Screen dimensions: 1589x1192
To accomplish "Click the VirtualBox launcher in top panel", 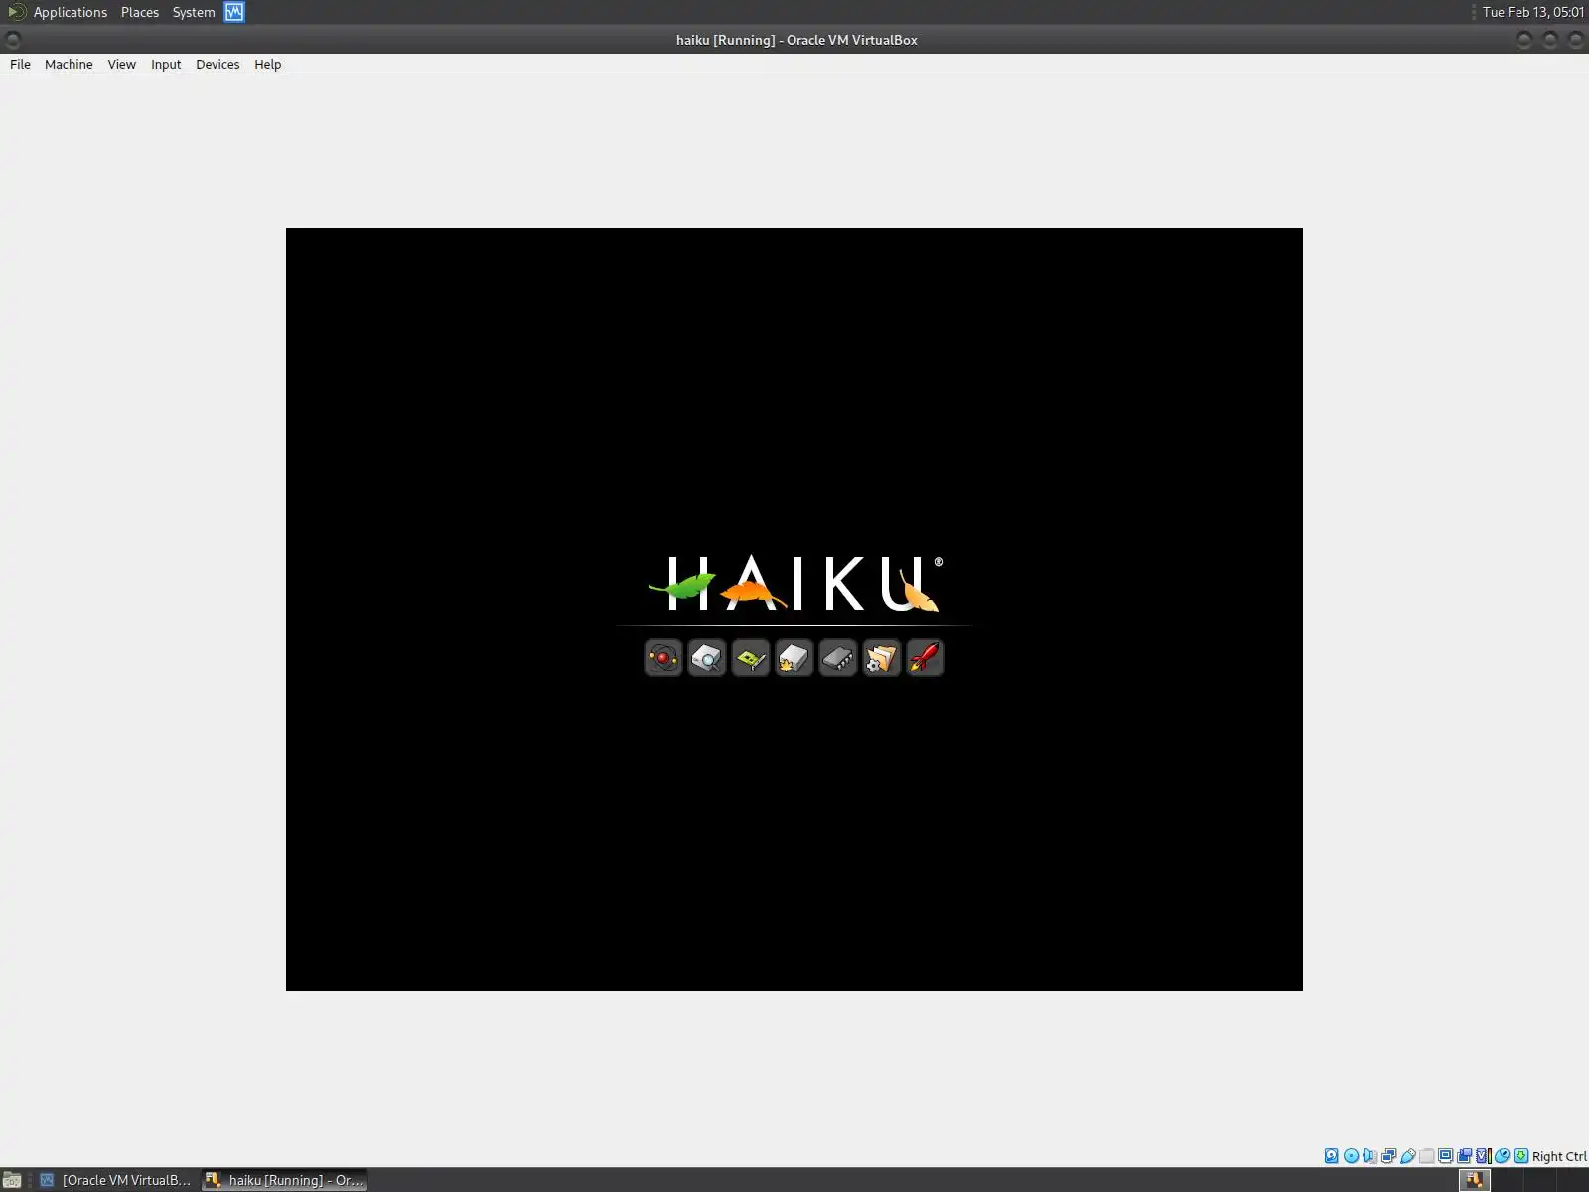I will point(234,12).
